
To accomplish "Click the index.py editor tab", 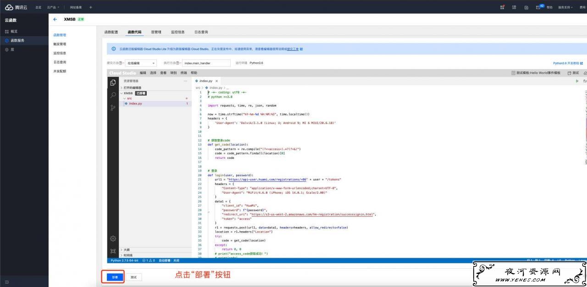I will (205, 81).
